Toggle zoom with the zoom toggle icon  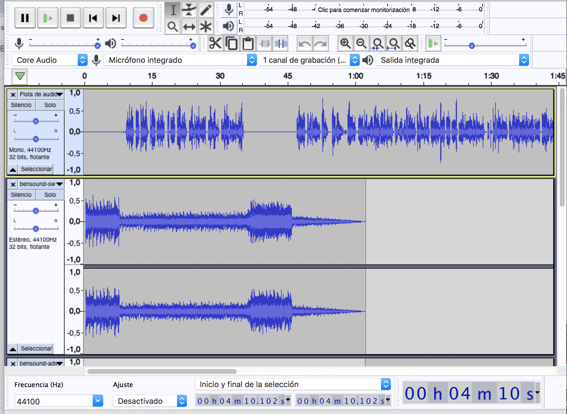click(410, 44)
